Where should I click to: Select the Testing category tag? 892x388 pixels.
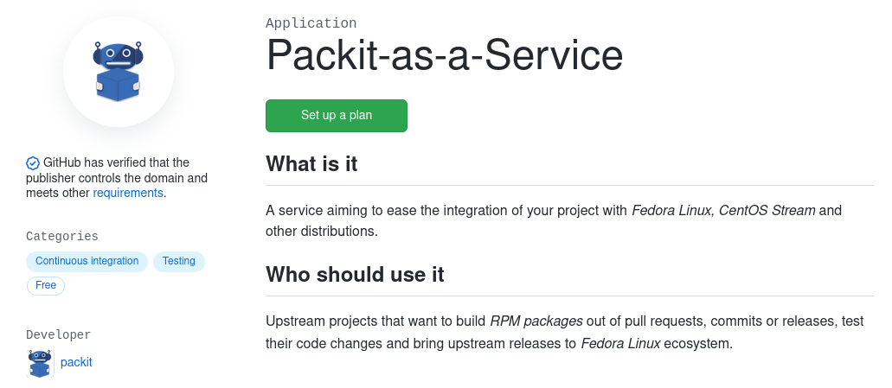point(178,261)
